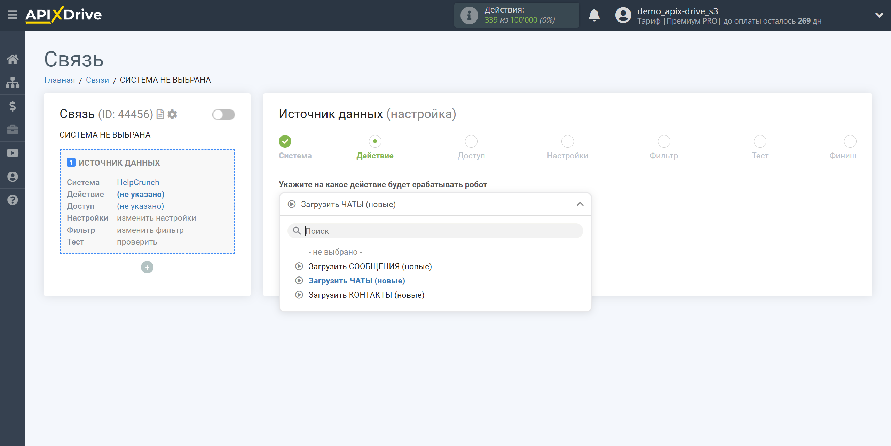Screen dimensions: 891x446
Task: Go to the Фильтр step
Action: point(664,141)
